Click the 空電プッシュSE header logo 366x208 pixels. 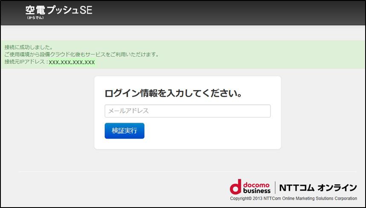tap(58, 10)
